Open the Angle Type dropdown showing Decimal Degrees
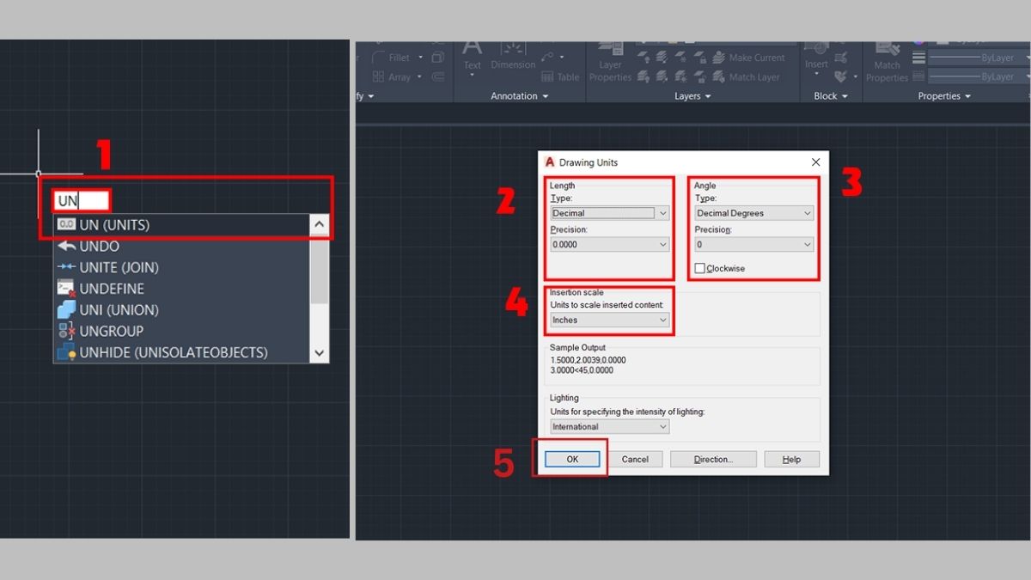The width and height of the screenshot is (1031, 580). coord(754,213)
